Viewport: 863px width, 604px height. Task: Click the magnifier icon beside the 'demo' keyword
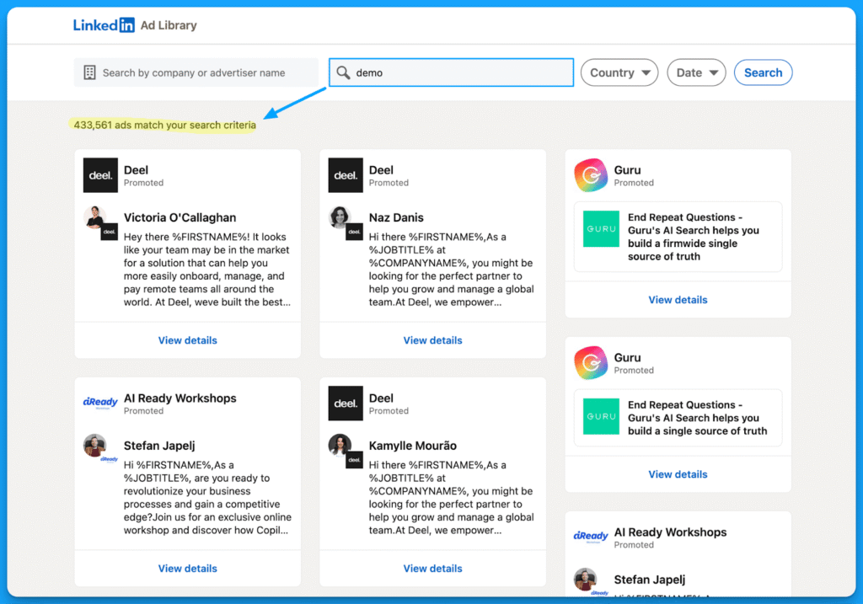pyautogui.click(x=343, y=72)
